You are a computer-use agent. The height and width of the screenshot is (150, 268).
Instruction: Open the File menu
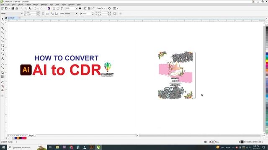click(x=3, y=5)
